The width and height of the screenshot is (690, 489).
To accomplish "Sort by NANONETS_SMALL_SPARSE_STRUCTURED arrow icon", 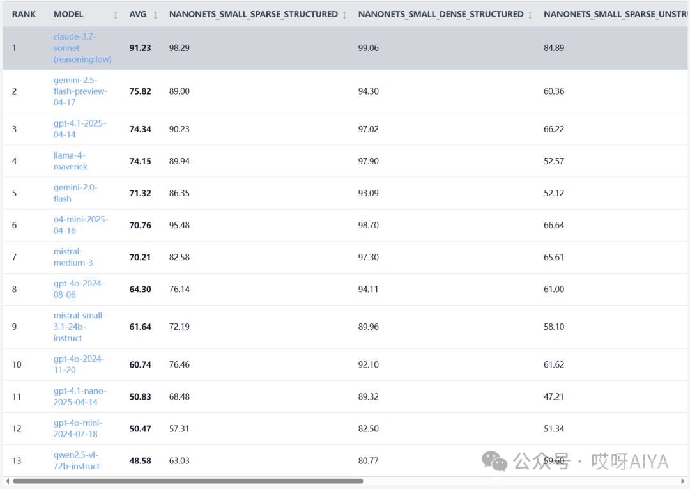I will click(x=344, y=15).
